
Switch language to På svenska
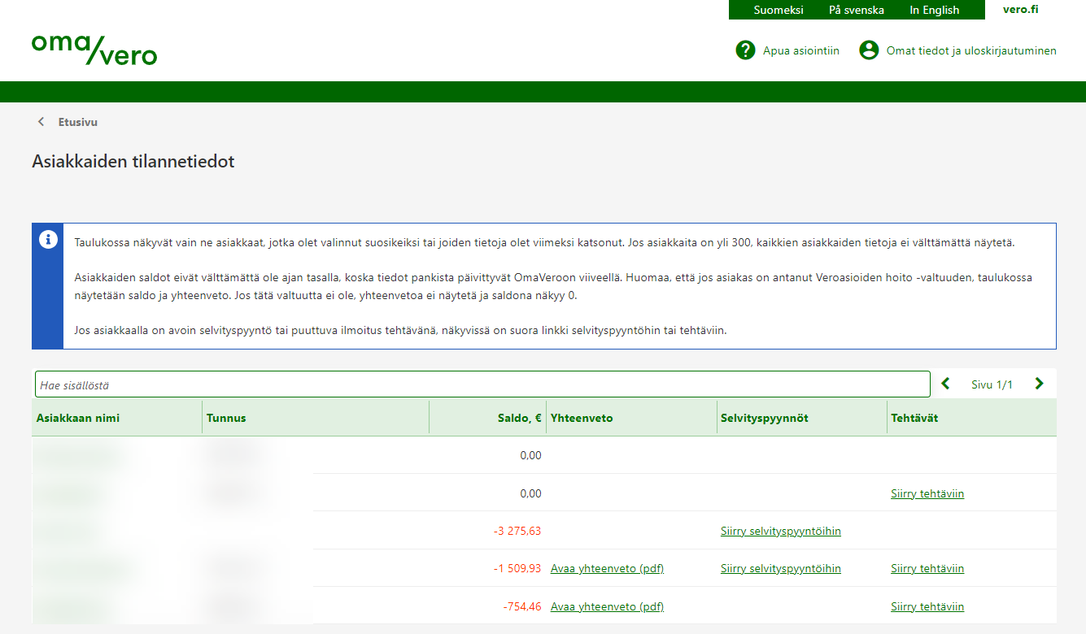pos(856,10)
